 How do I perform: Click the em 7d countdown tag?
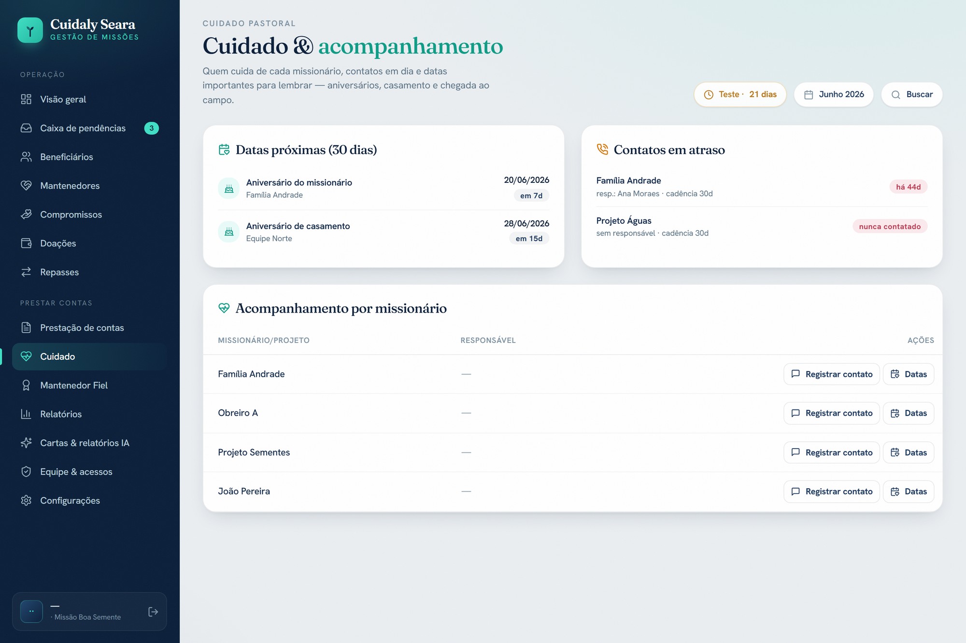point(531,196)
